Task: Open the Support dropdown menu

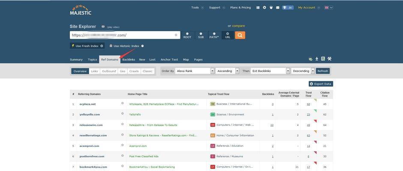Action: 217,8
